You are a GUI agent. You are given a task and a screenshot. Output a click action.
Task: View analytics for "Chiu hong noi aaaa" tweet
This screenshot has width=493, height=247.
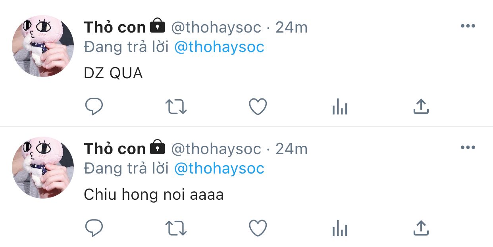pos(340,229)
